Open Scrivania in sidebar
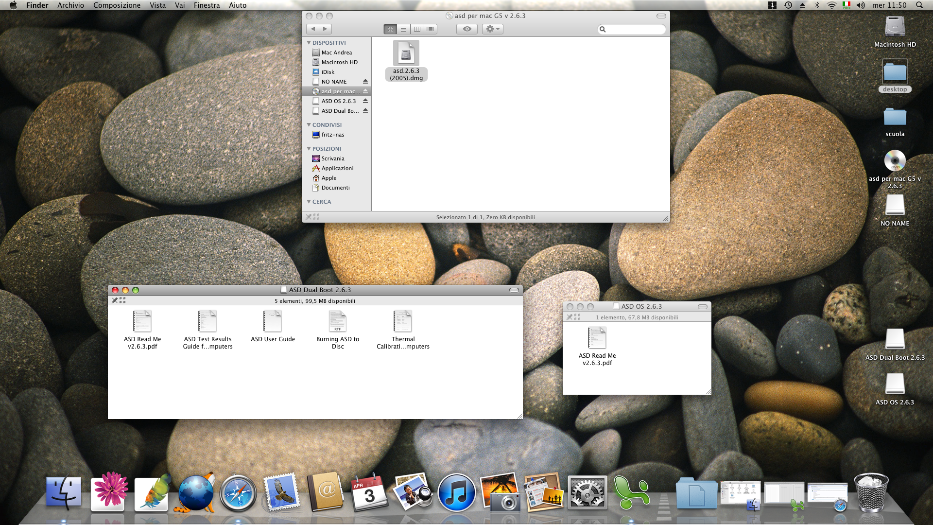933x525 pixels. click(336, 158)
